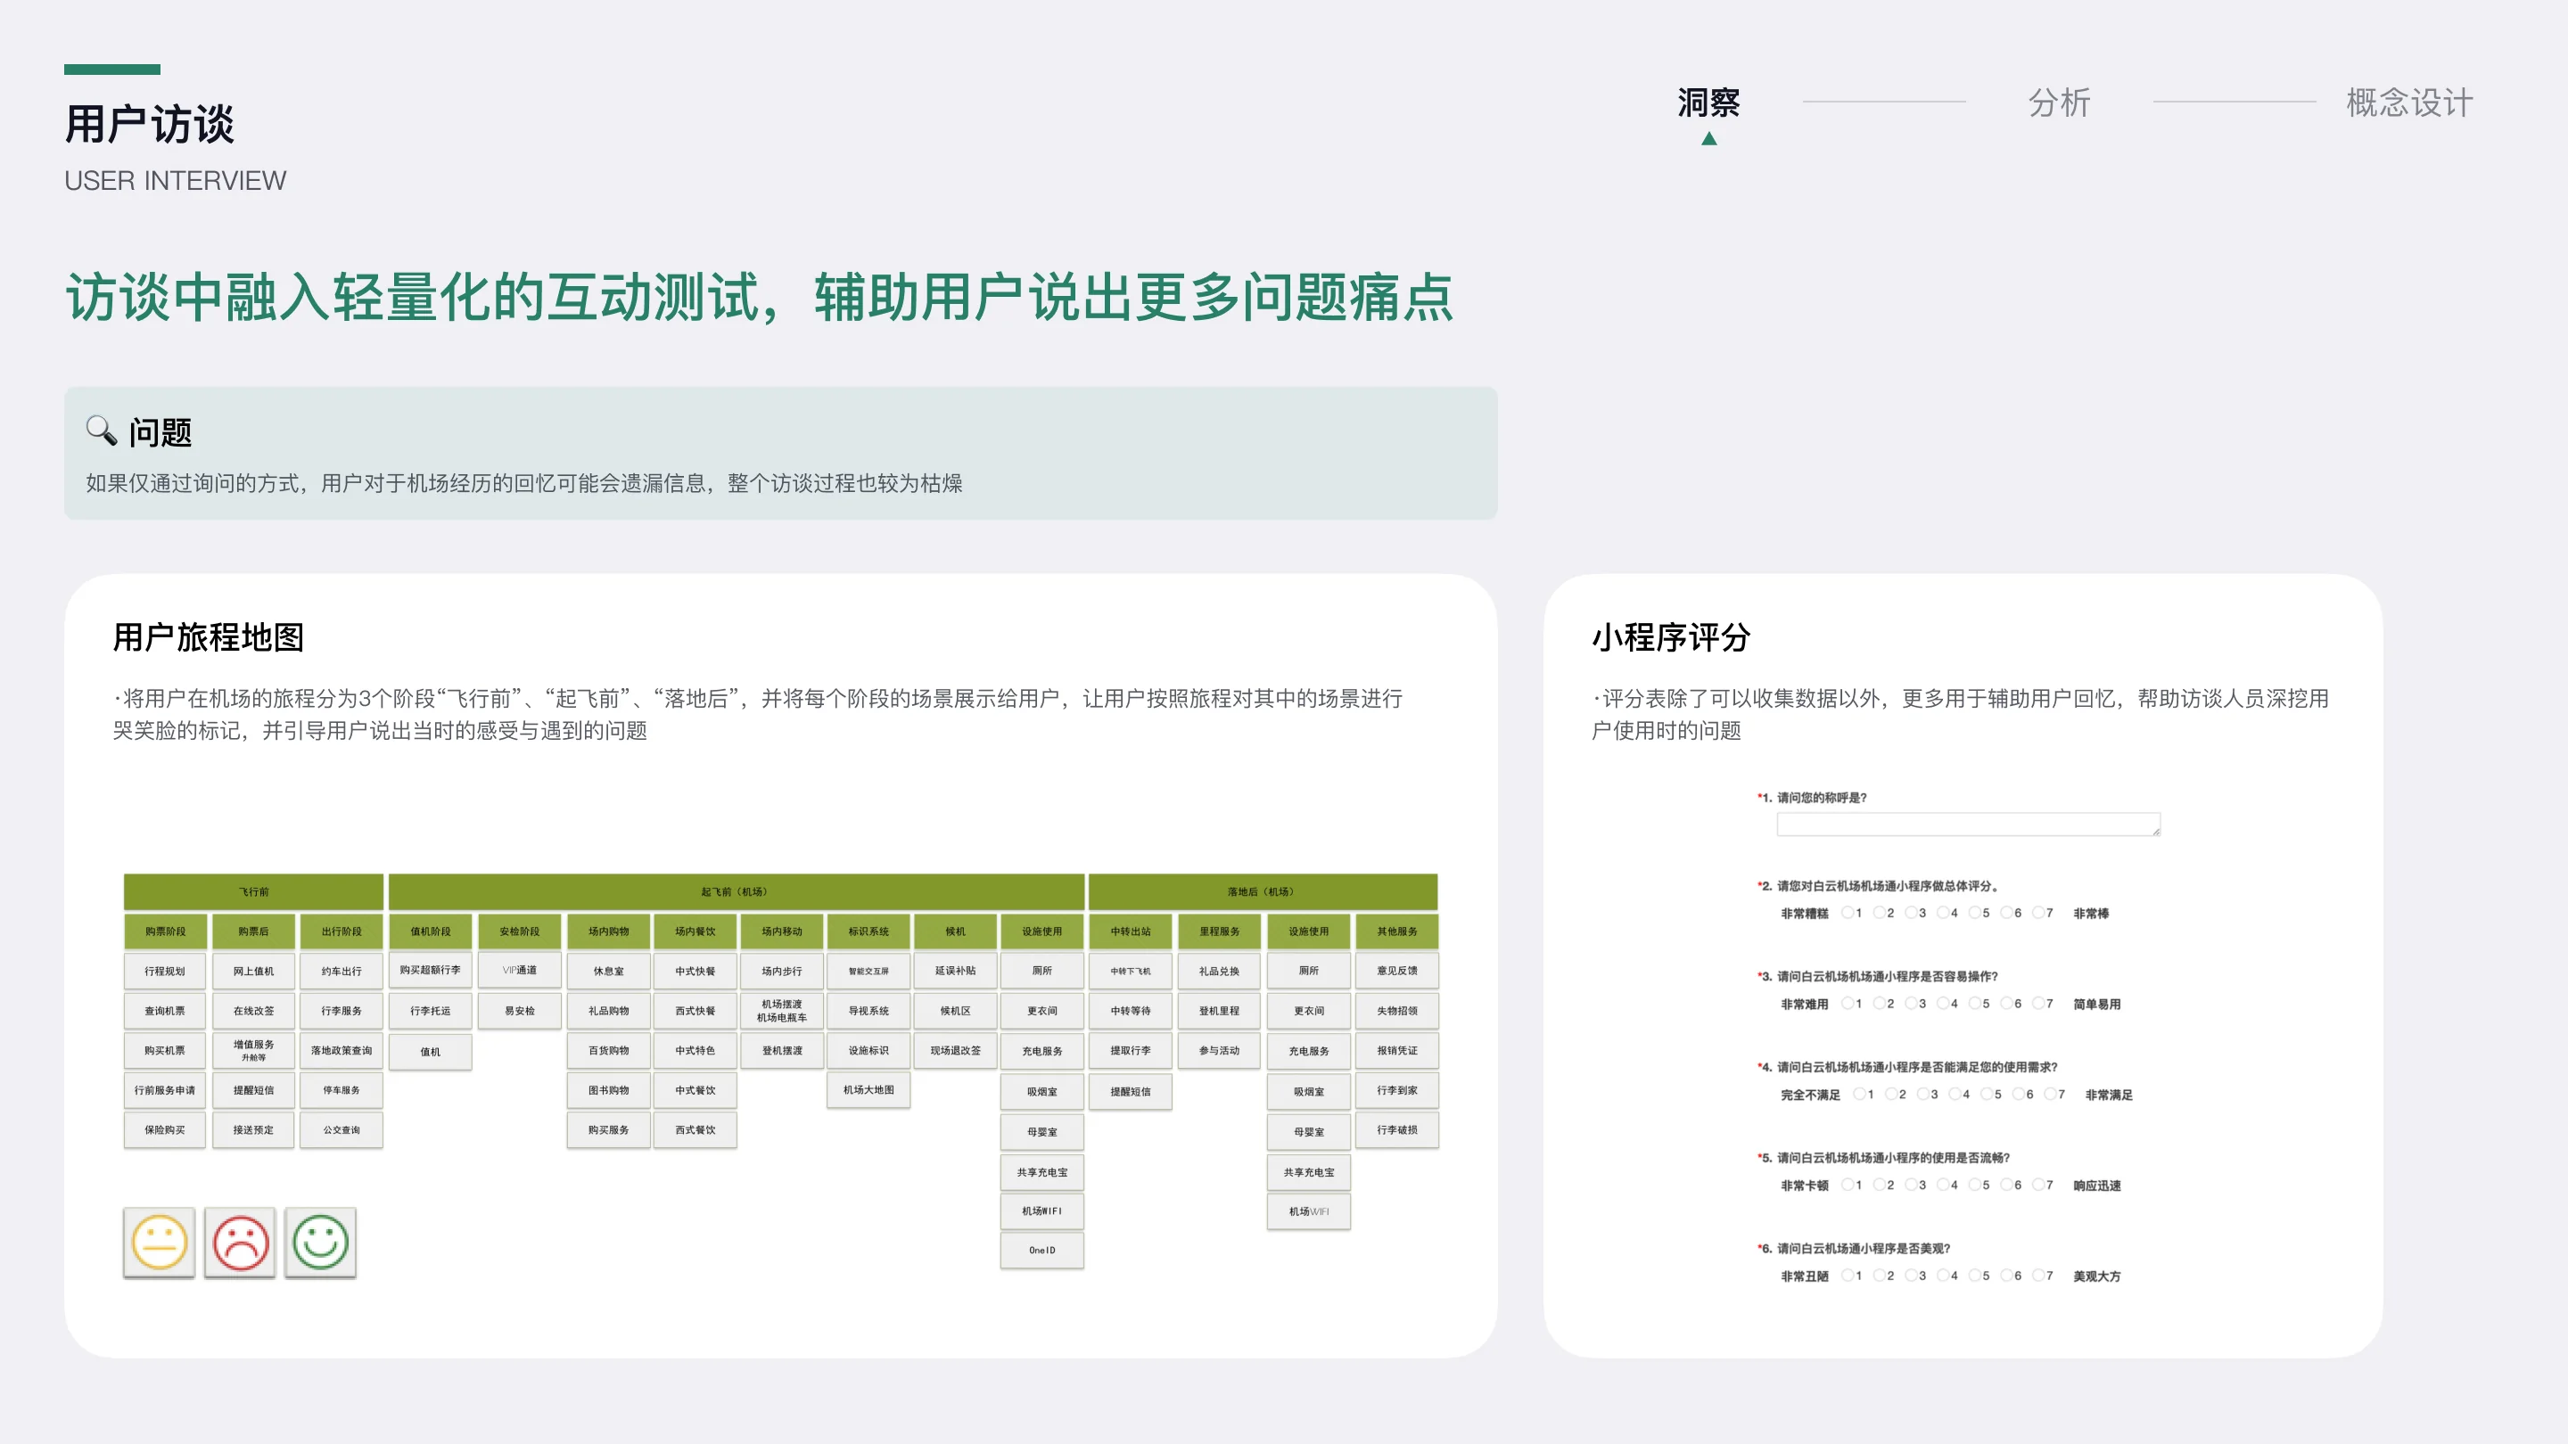Click the 飞行前 stage header
The width and height of the screenshot is (2568, 1444).
point(253,891)
